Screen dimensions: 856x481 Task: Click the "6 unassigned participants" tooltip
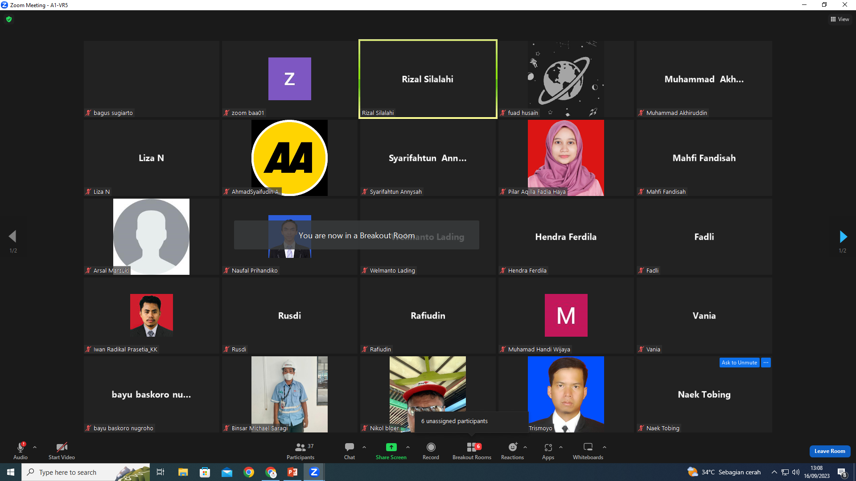pos(472,421)
